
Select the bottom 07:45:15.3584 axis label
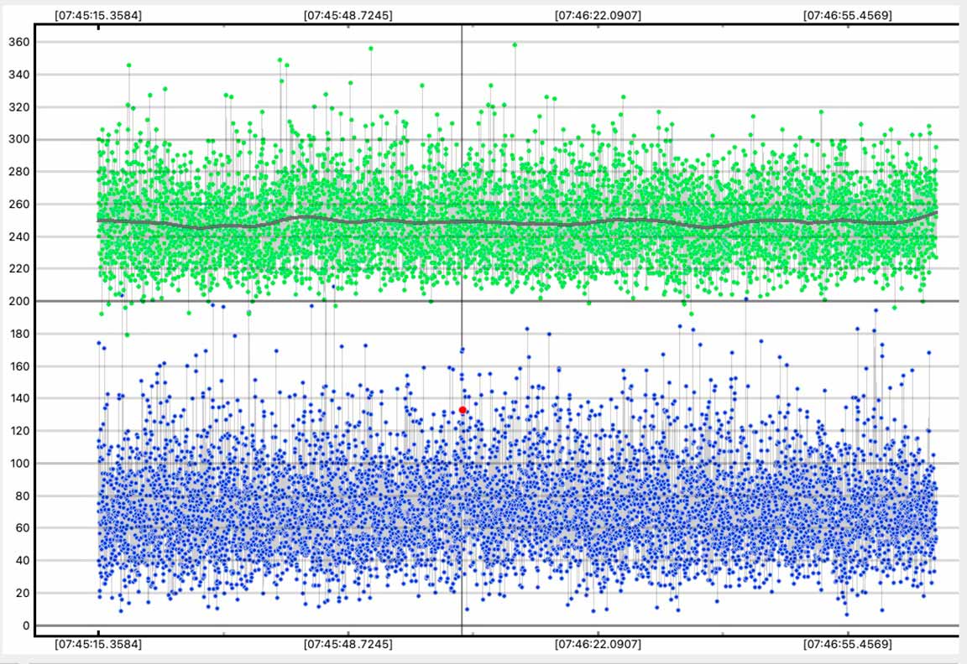[97, 645]
